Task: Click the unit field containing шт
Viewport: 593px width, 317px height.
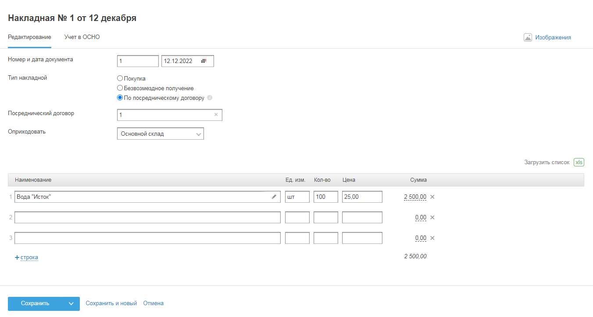Action: click(297, 197)
